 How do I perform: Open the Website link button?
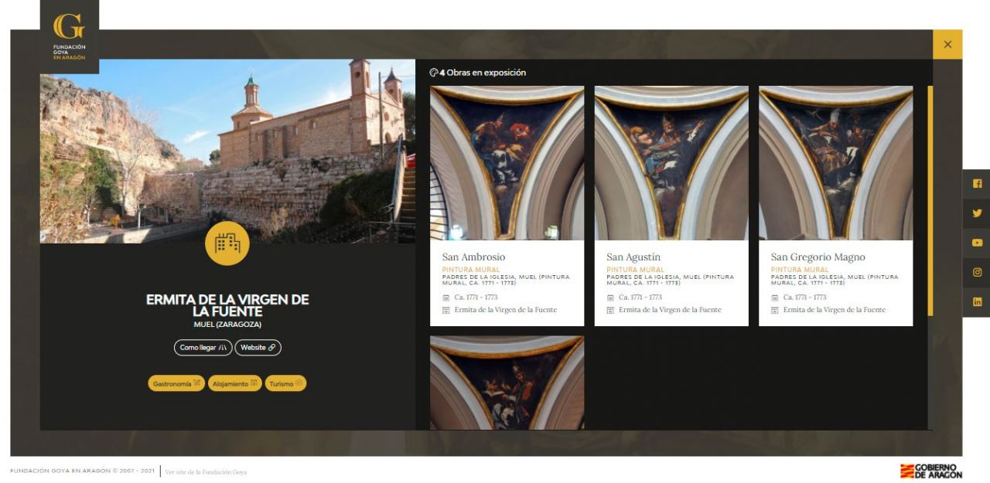(x=258, y=348)
